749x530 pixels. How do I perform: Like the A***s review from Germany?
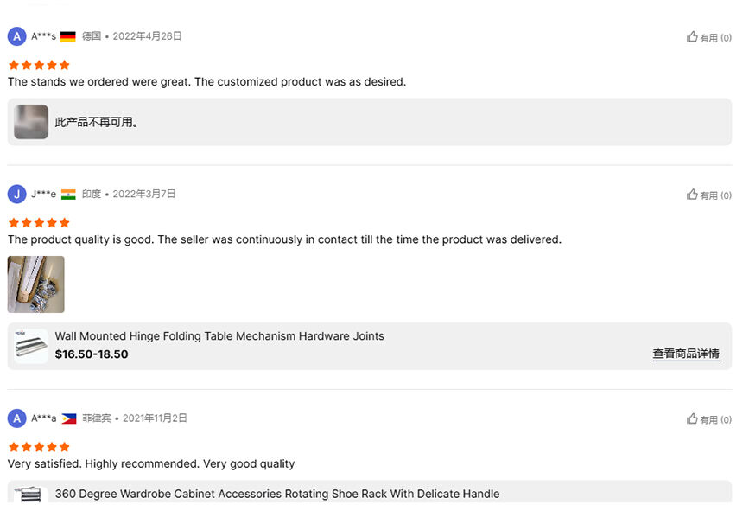click(709, 37)
